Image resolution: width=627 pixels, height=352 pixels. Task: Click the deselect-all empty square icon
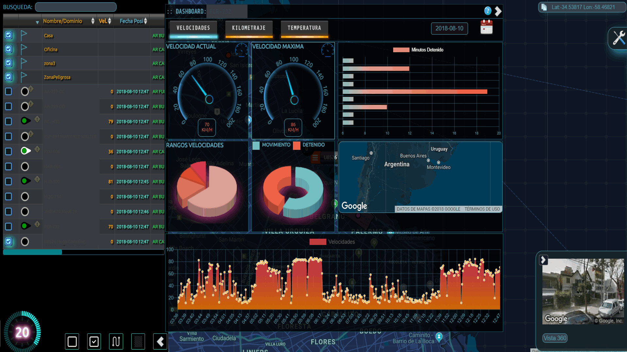(x=72, y=341)
